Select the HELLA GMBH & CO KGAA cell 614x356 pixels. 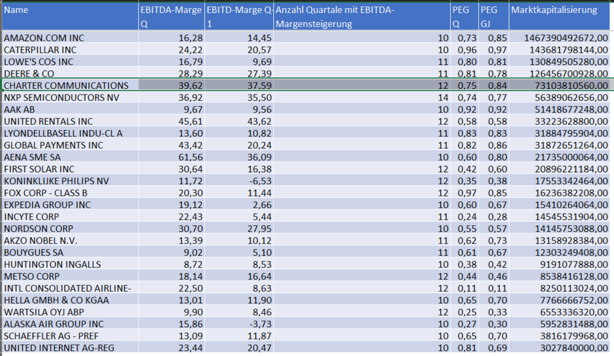70,300
